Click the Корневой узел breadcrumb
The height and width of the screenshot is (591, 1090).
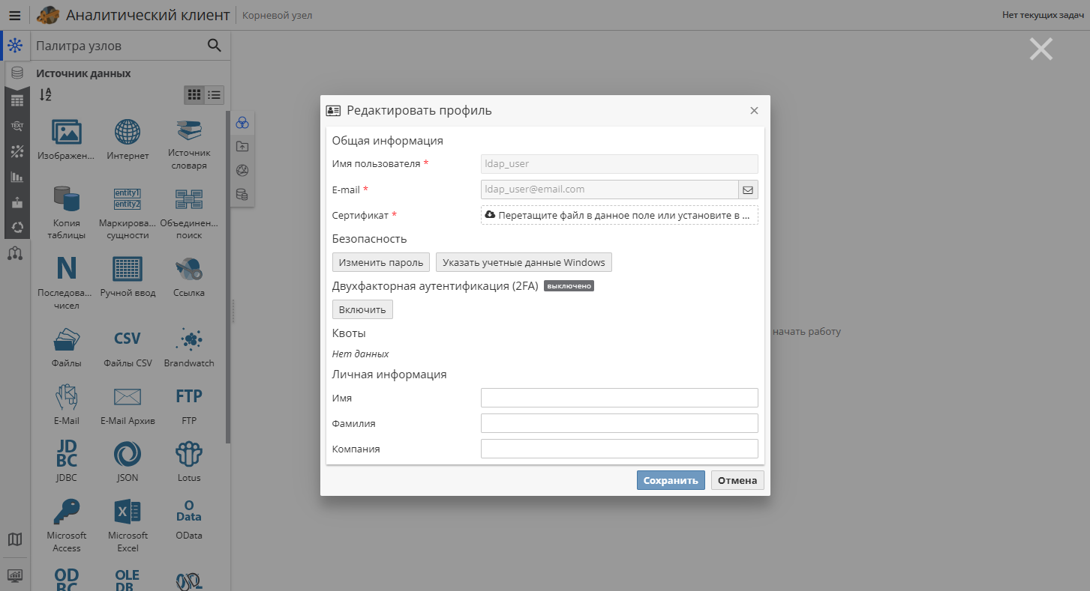pos(277,15)
